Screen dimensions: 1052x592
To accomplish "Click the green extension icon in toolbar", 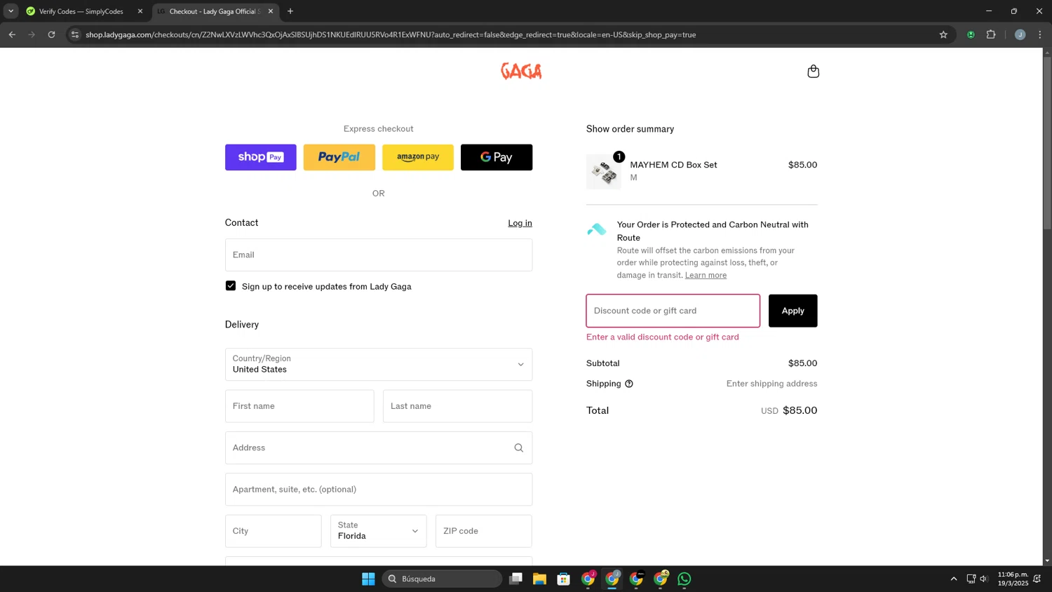I will click(971, 34).
